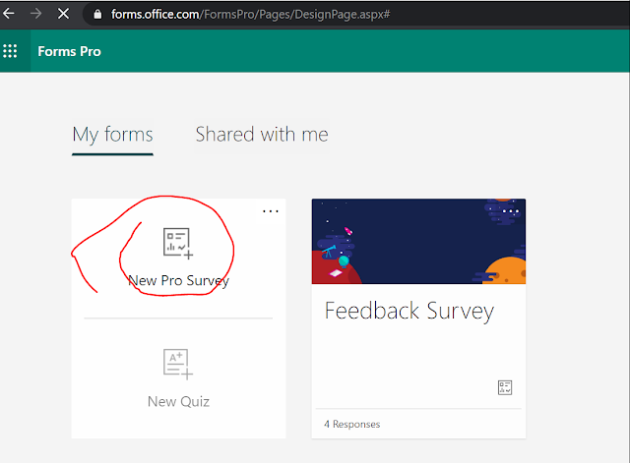The image size is (630, 463).
Task: Click the New Pro Survey label
Action: pos(179,280)
